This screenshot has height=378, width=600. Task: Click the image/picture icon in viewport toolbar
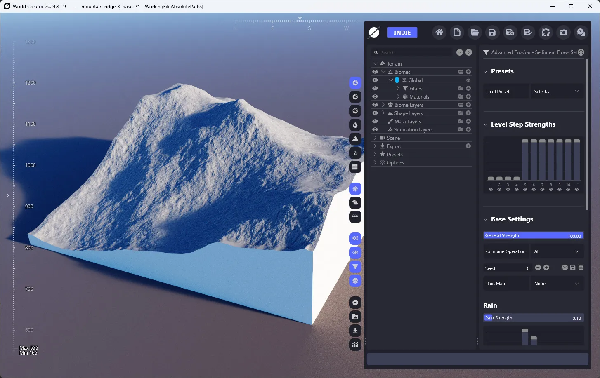point(355,317)
